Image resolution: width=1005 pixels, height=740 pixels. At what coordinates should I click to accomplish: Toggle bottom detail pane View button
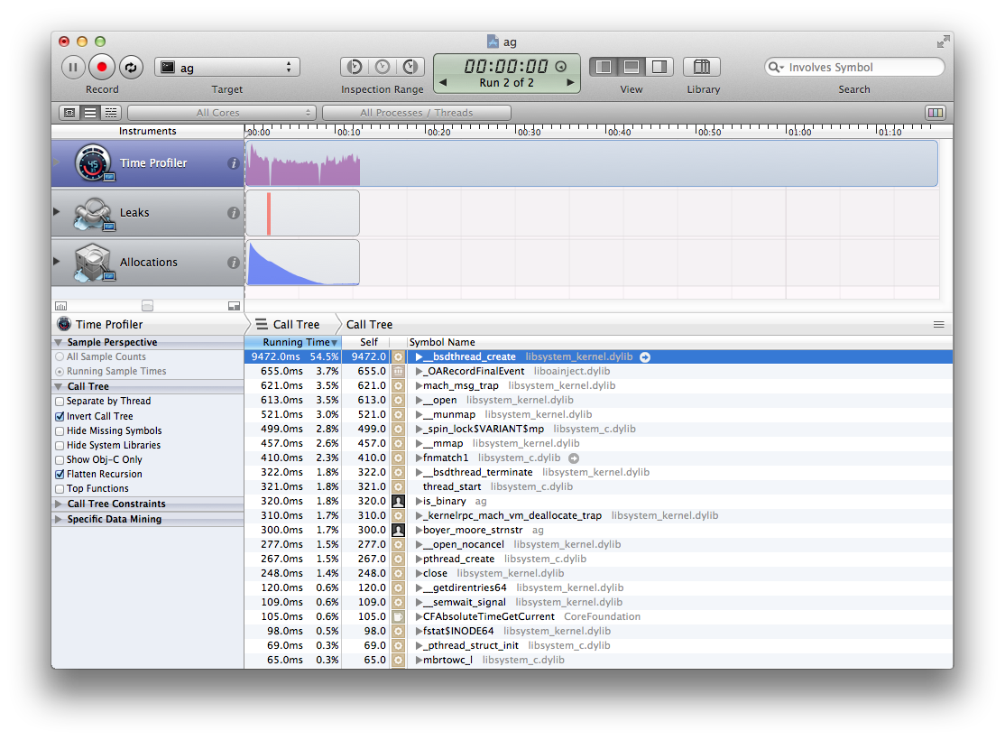click(x=632, y=67)
